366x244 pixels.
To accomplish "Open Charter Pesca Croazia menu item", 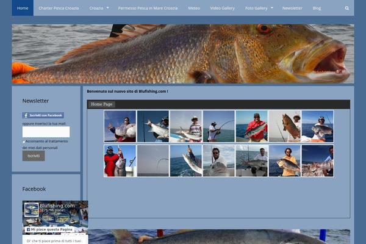I will 59,8.
